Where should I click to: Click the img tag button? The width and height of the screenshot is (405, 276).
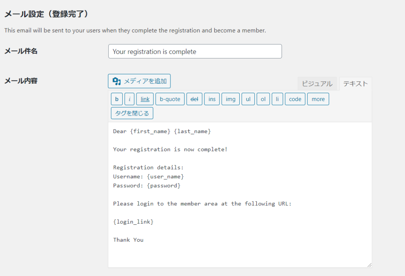click(x=231, y=99)
